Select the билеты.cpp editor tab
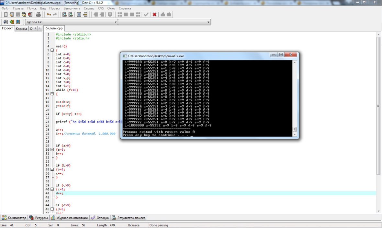The width and height of the screenshot is (382, 228). click(x=54, y=28)
